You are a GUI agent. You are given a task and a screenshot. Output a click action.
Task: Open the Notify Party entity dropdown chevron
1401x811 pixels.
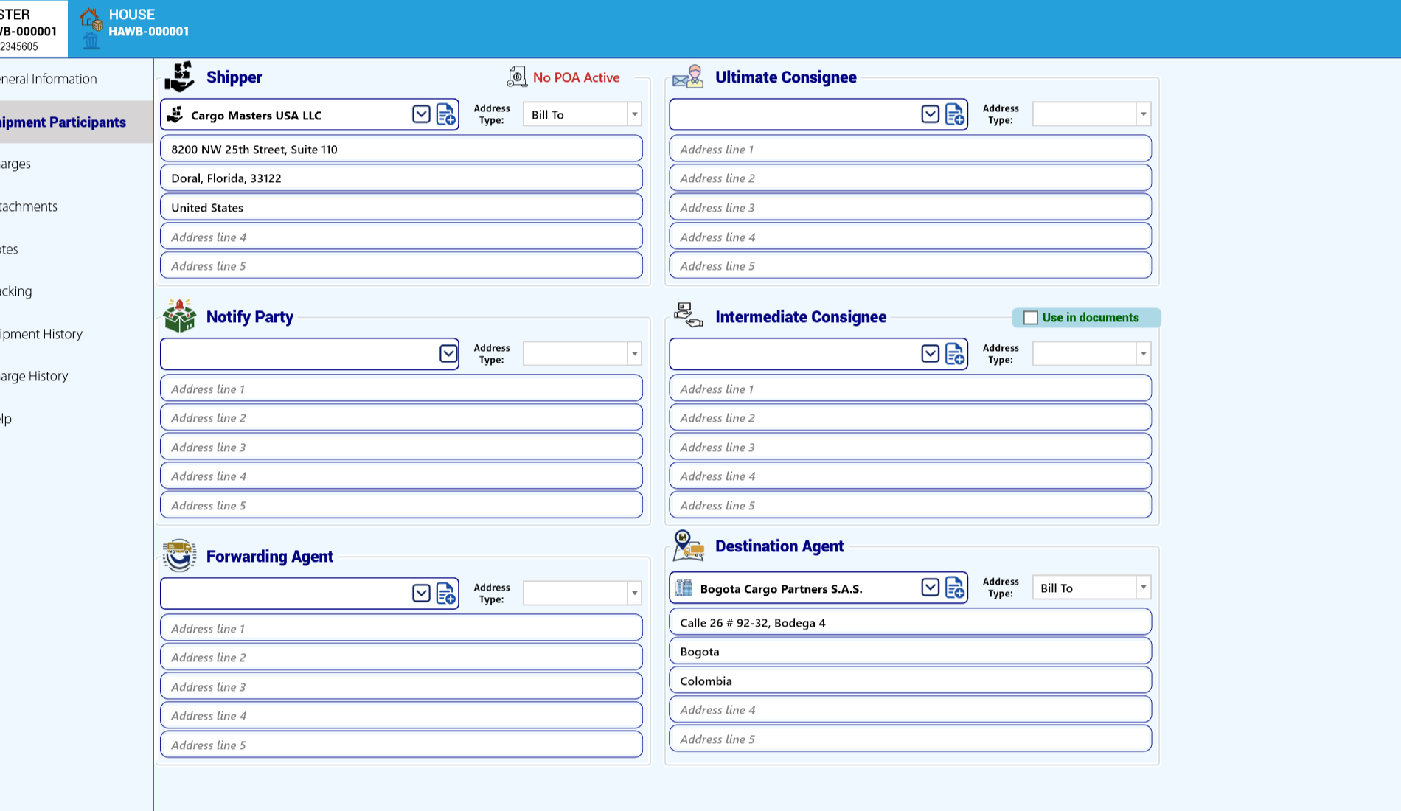[x=448, y=354]
